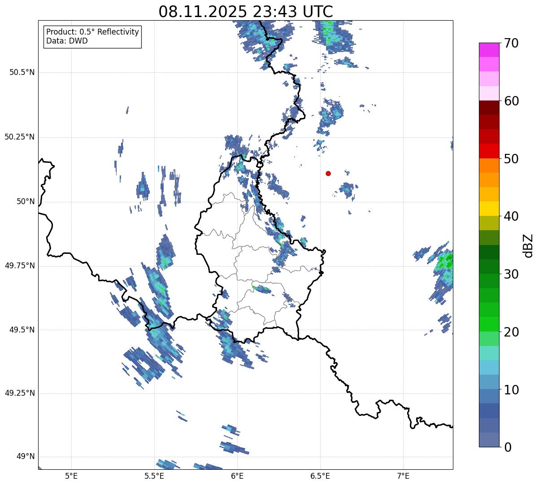This screenshot has height=485, width=539.
Task: Click the colorbar 60 tick label
Action: (x=511, y=101)
